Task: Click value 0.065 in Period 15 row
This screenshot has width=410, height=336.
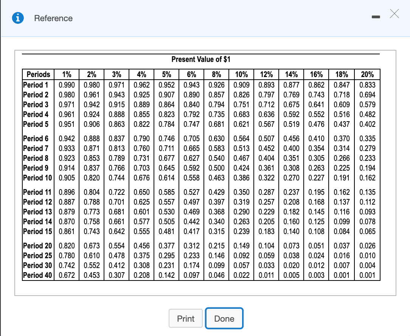Action: click(x=367, y=231)
